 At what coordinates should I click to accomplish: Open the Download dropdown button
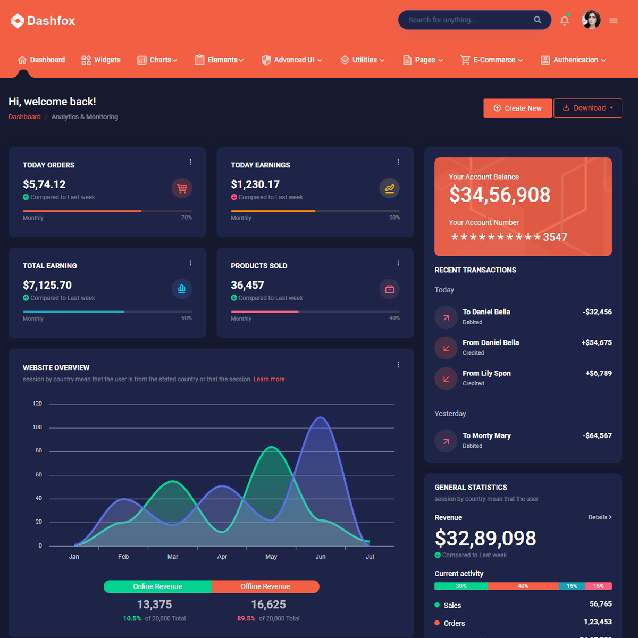587,108
